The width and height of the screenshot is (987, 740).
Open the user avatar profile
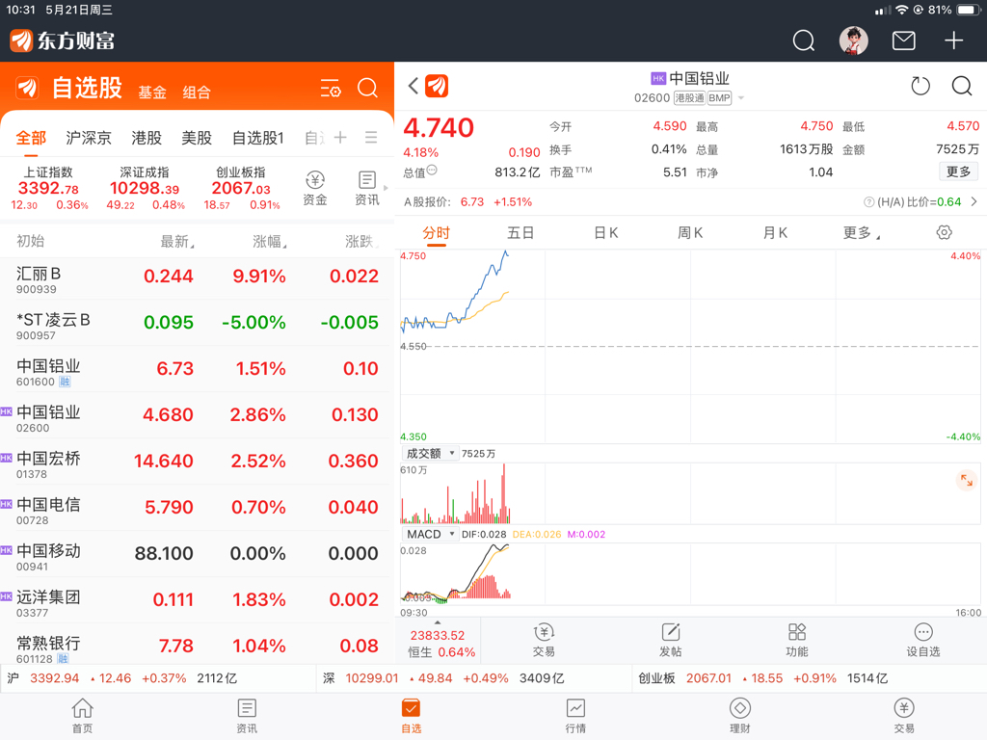click(854, 40)
